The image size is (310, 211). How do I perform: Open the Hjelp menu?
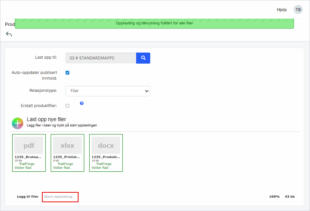tap(282, 10)
